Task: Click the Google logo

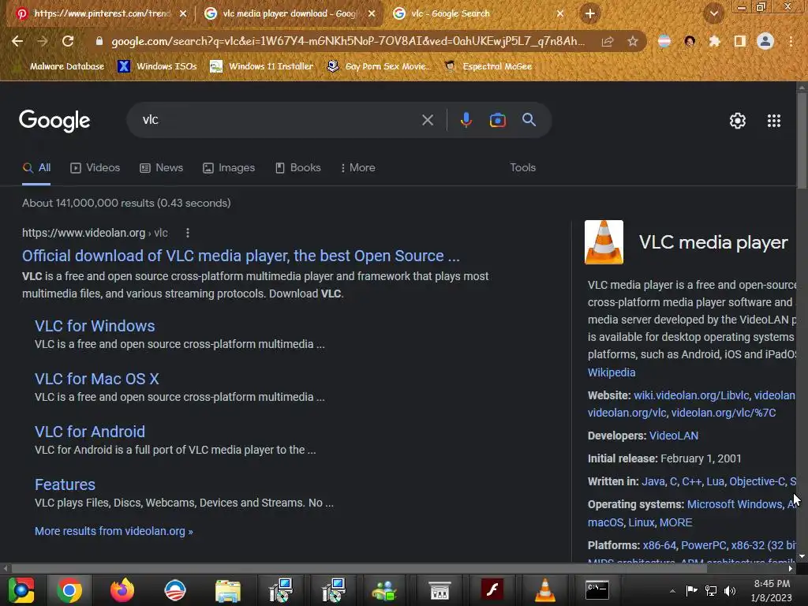Action: 54,121
